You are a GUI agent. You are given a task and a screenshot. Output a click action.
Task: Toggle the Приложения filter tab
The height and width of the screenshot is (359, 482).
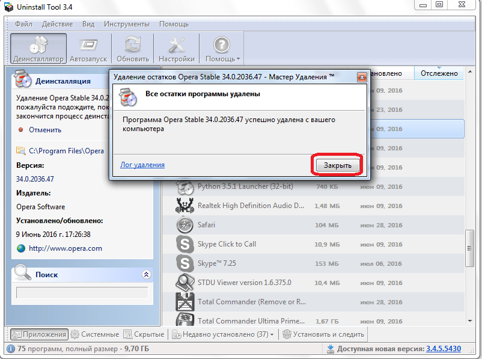click(x=38, y=334)
